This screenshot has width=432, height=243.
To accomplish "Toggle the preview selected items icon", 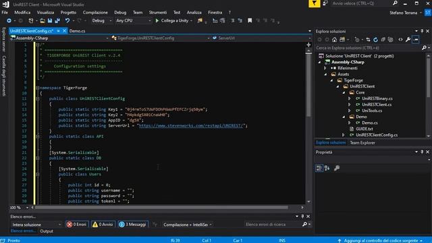I will point(416,40).
